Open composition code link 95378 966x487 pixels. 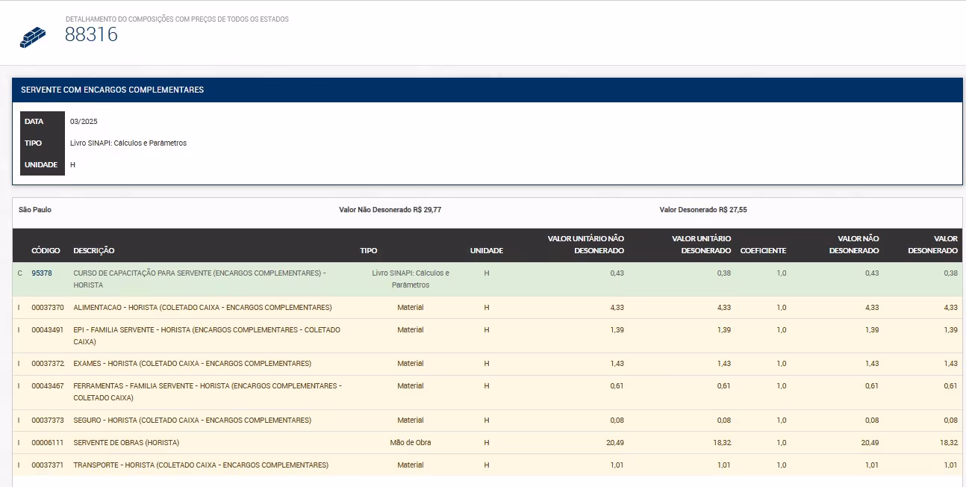click(42, 273)
